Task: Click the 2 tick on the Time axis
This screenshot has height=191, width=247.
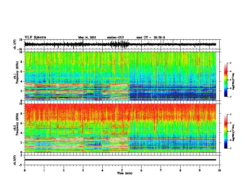Action: (x=64, y=170)
